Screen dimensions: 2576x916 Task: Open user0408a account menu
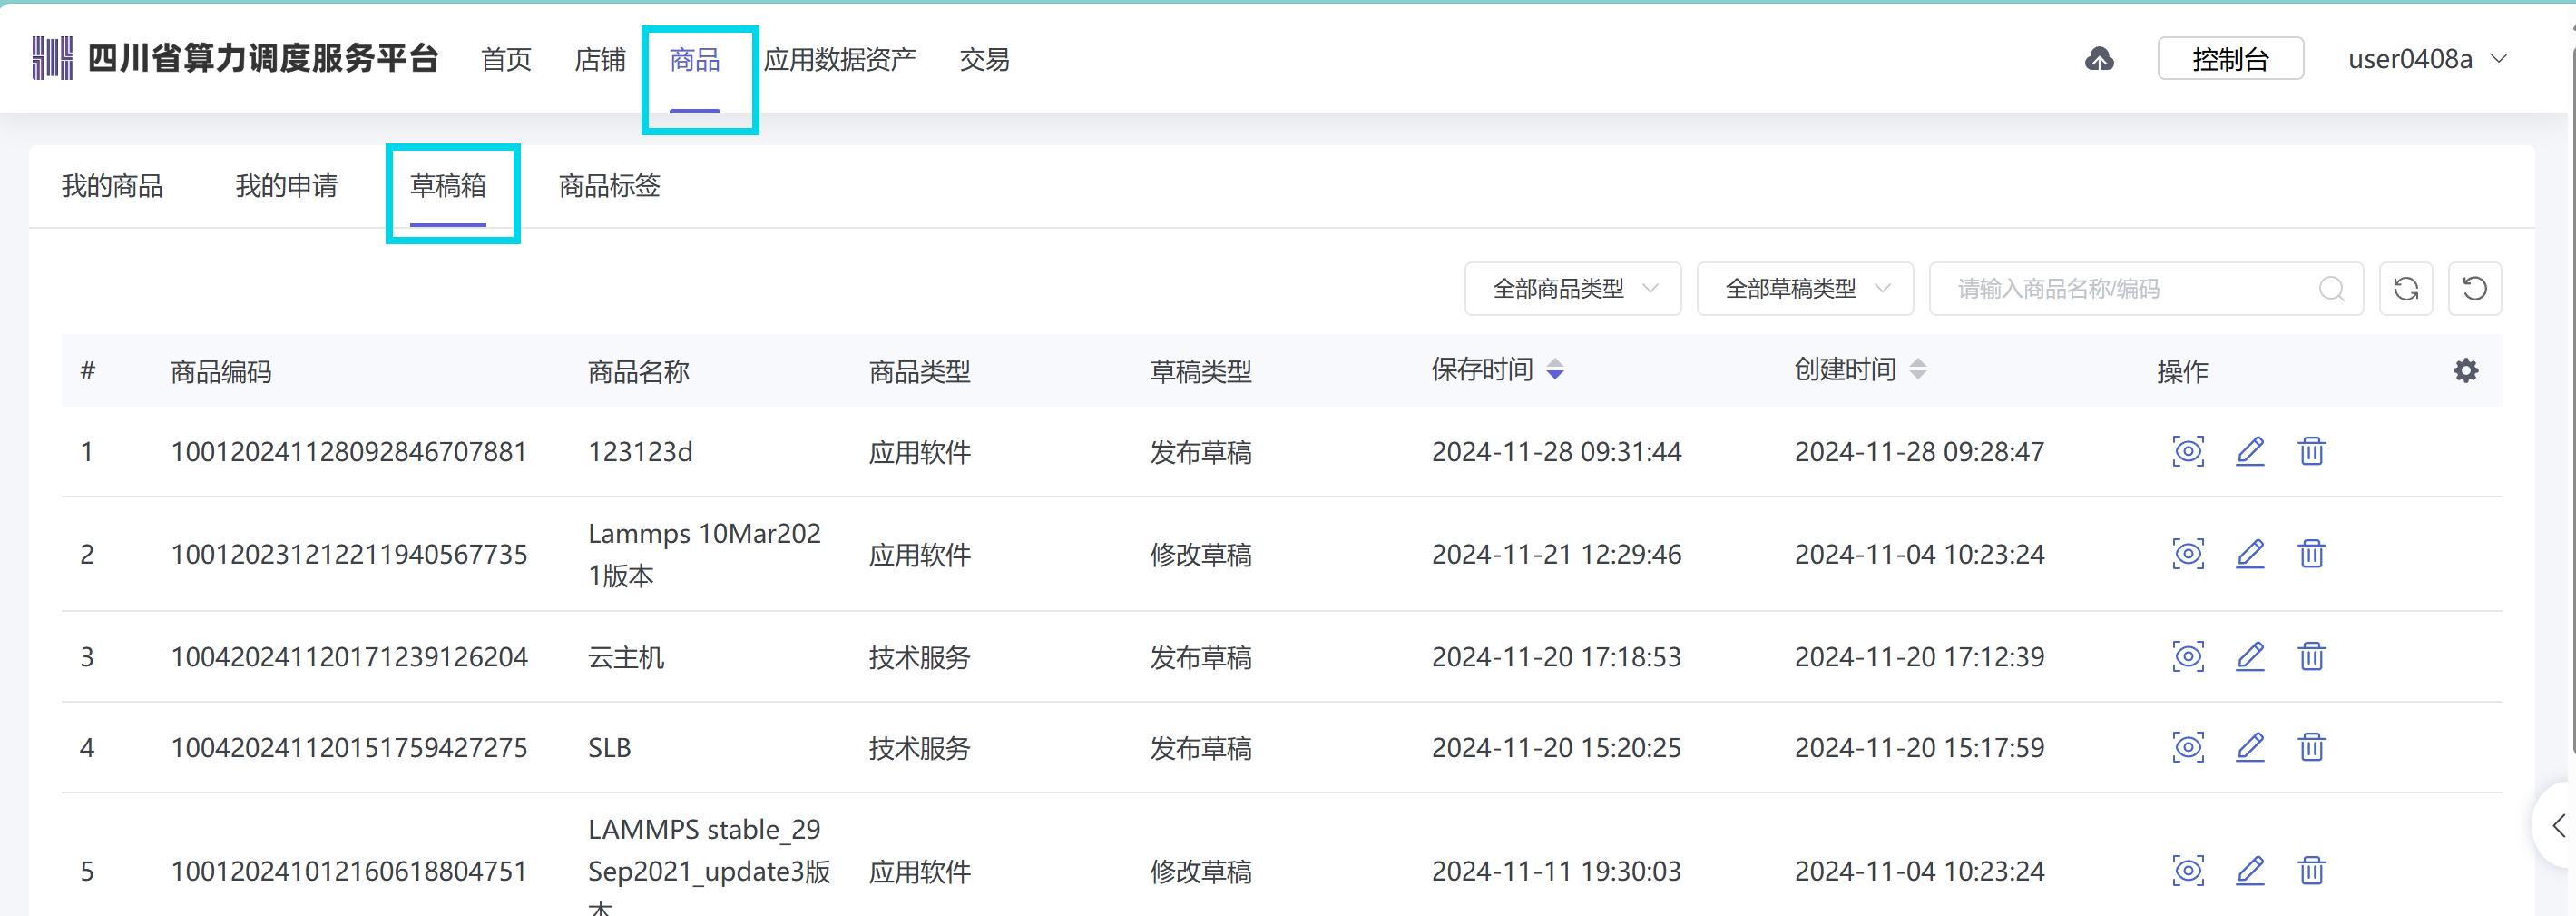pyautogui.click(x=2428, y=59)
